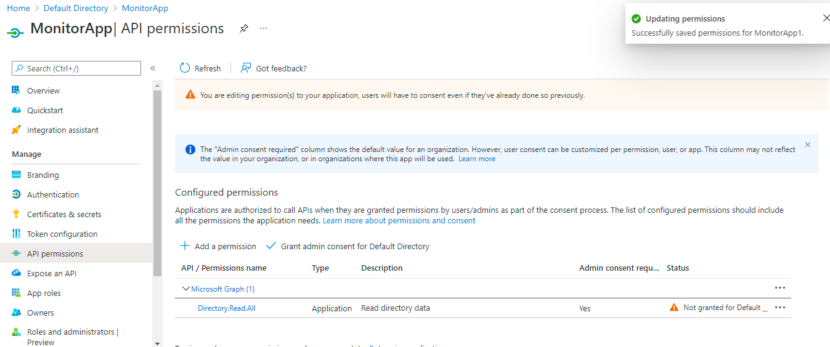Dismiss the blue info banner
Screen dimensions: 830x347
(808, 145)
